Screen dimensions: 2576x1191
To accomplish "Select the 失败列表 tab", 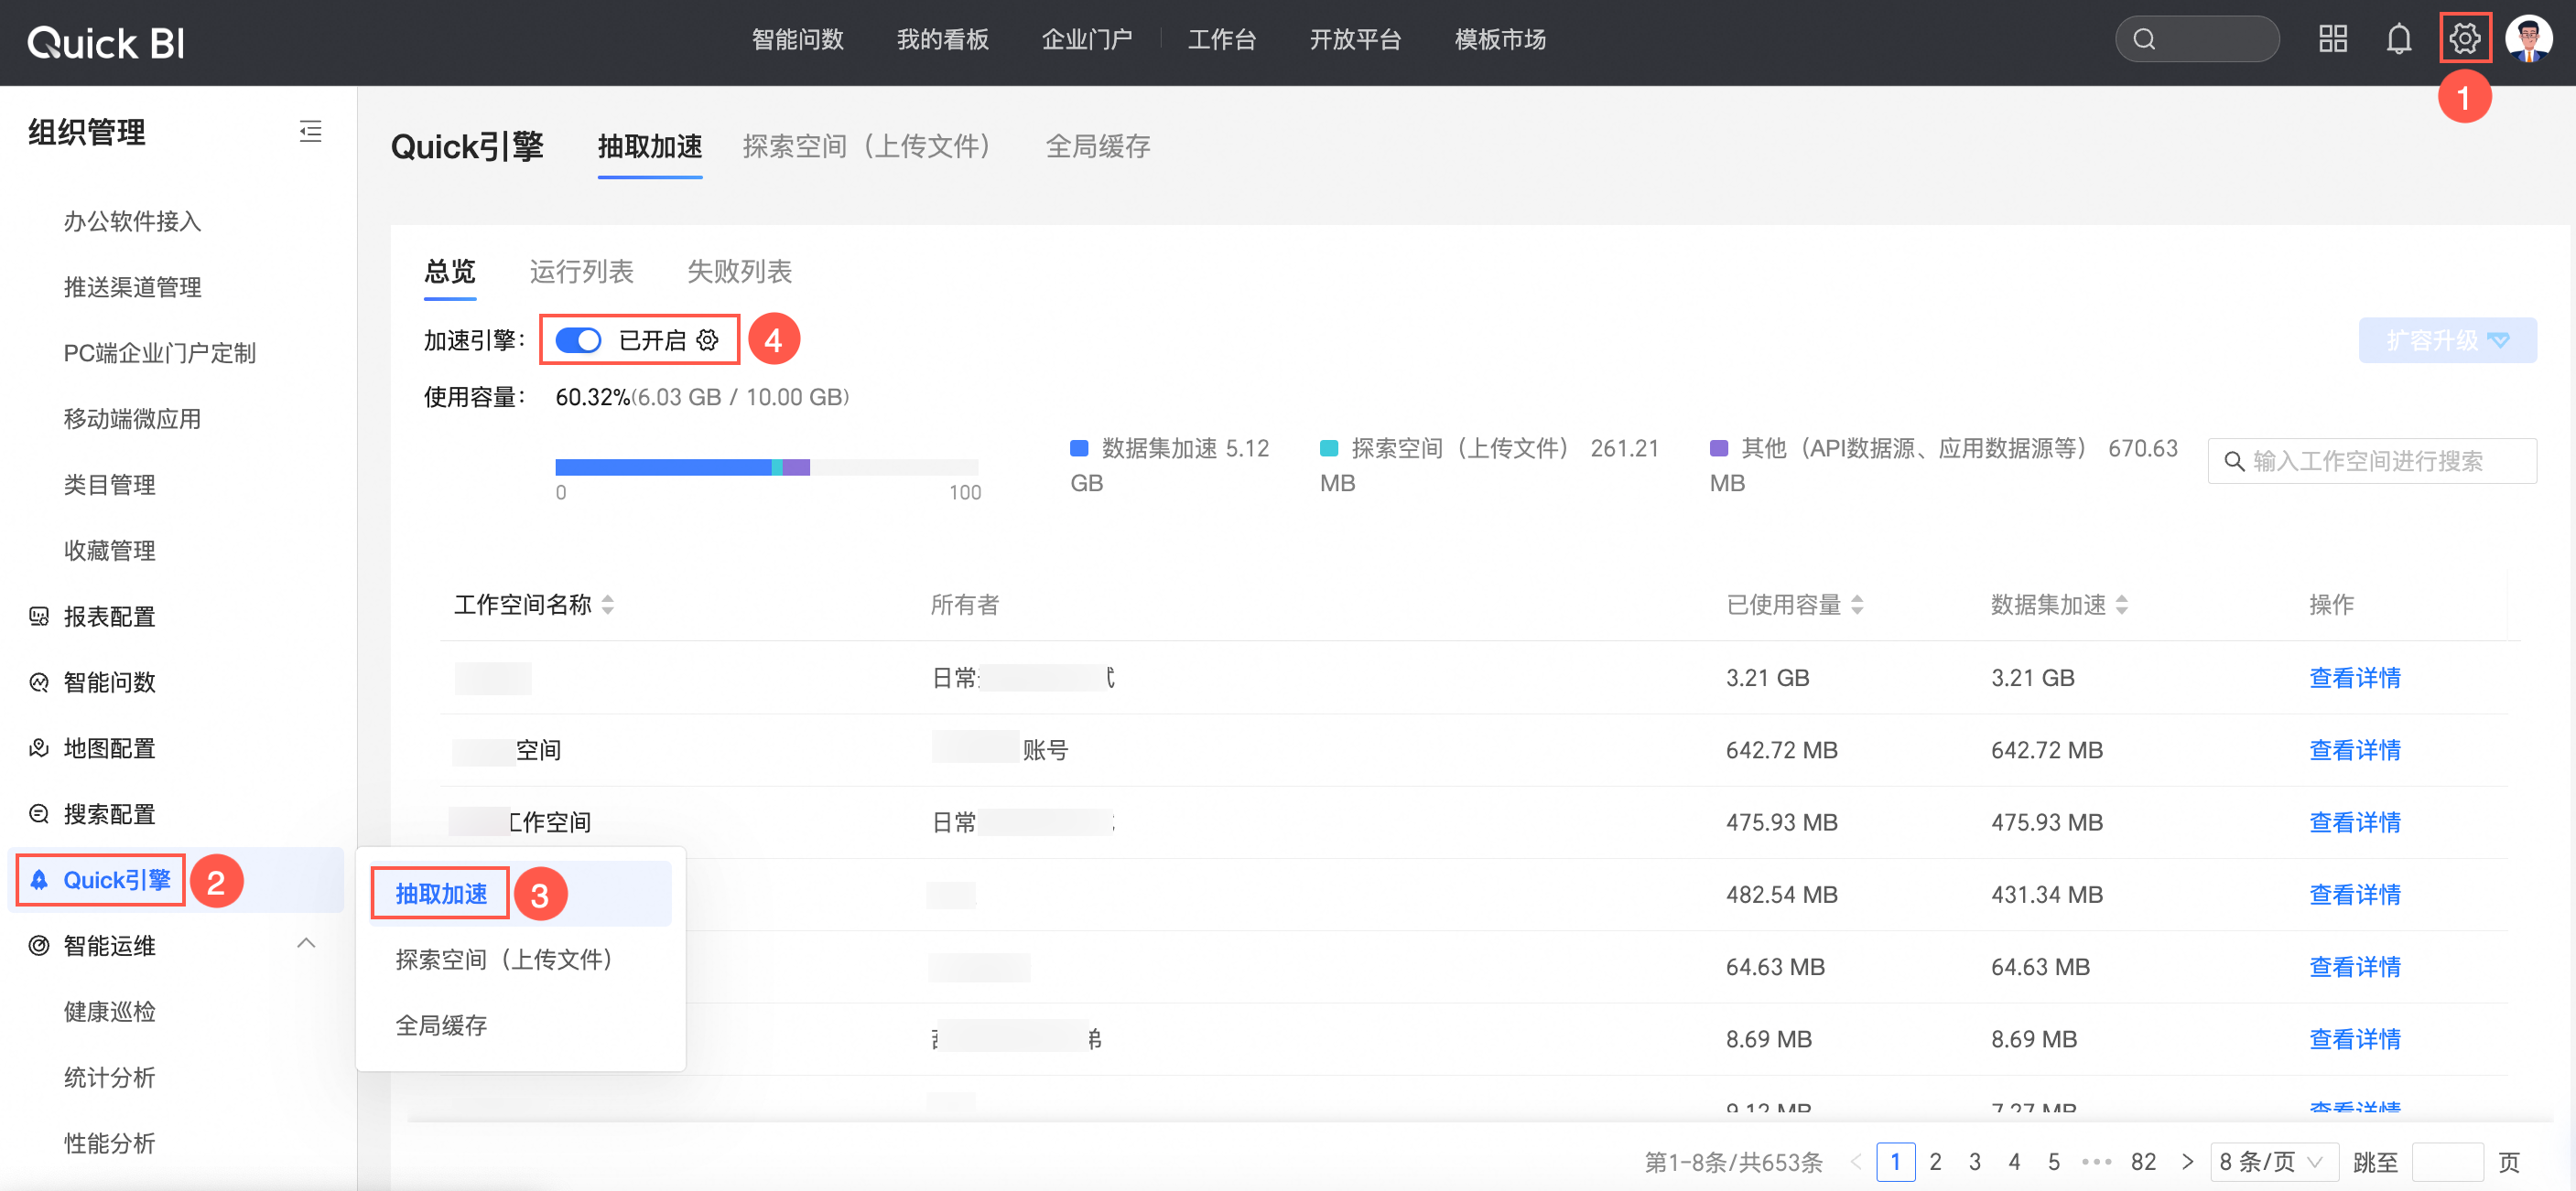I will pyautogui.click(x=739, y=271).
